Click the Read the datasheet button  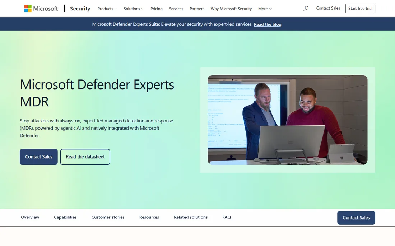tap(85, 157)
